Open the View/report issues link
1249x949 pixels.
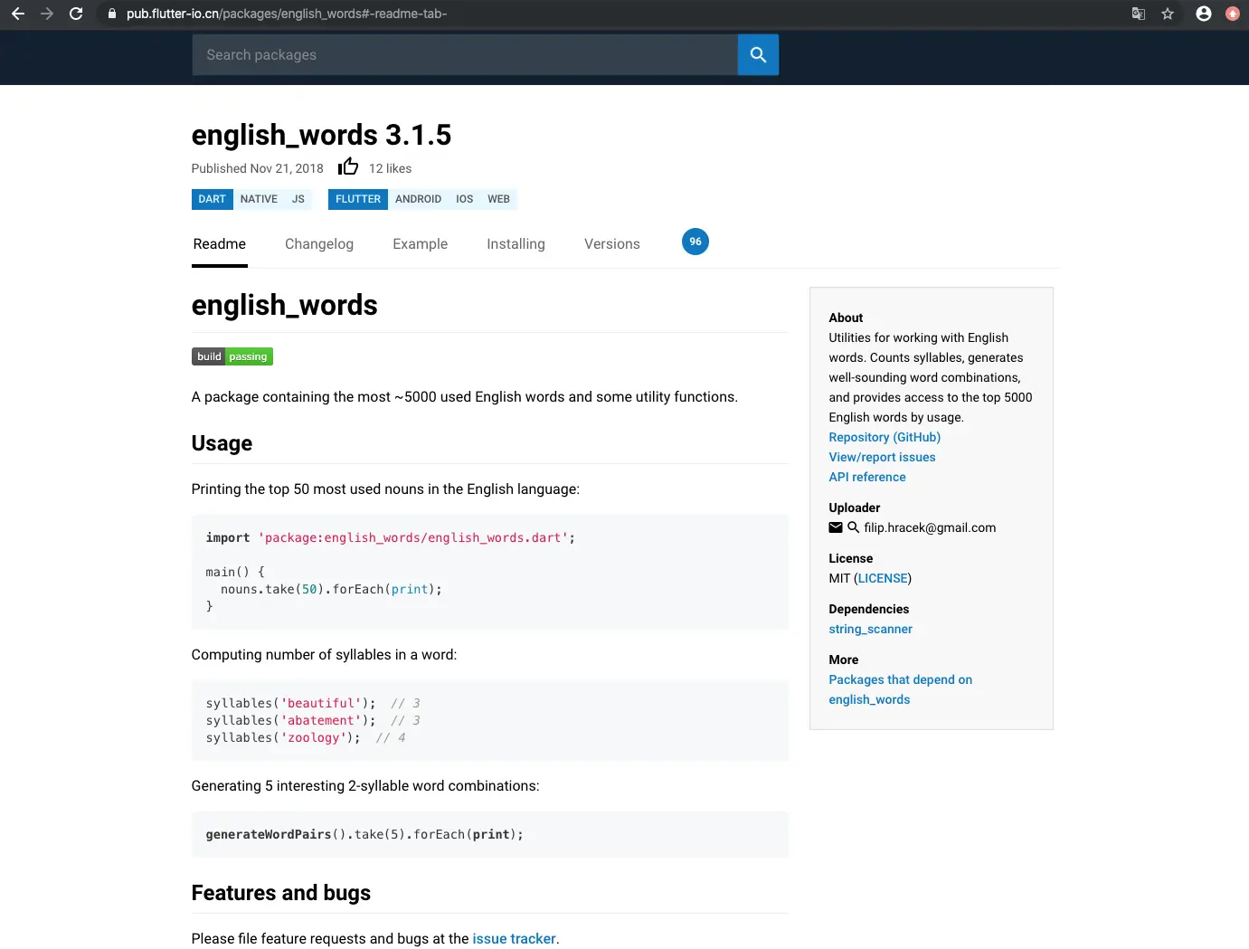(882, 457)
